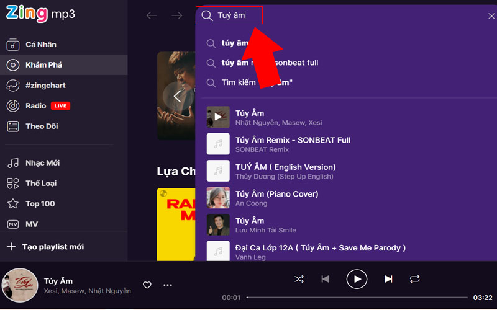
Task: Go back with the left arrow
Action: click(x=152, y=15)
